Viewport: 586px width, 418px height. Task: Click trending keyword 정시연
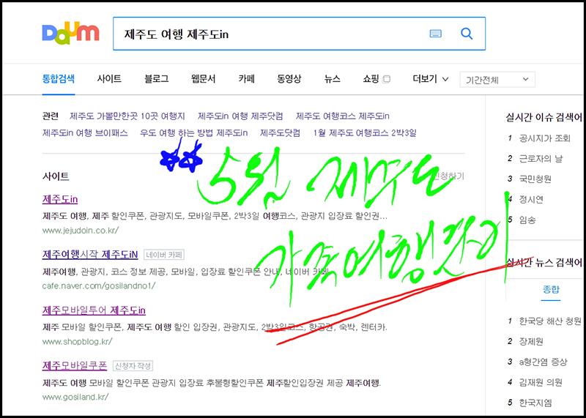[531, 199]
